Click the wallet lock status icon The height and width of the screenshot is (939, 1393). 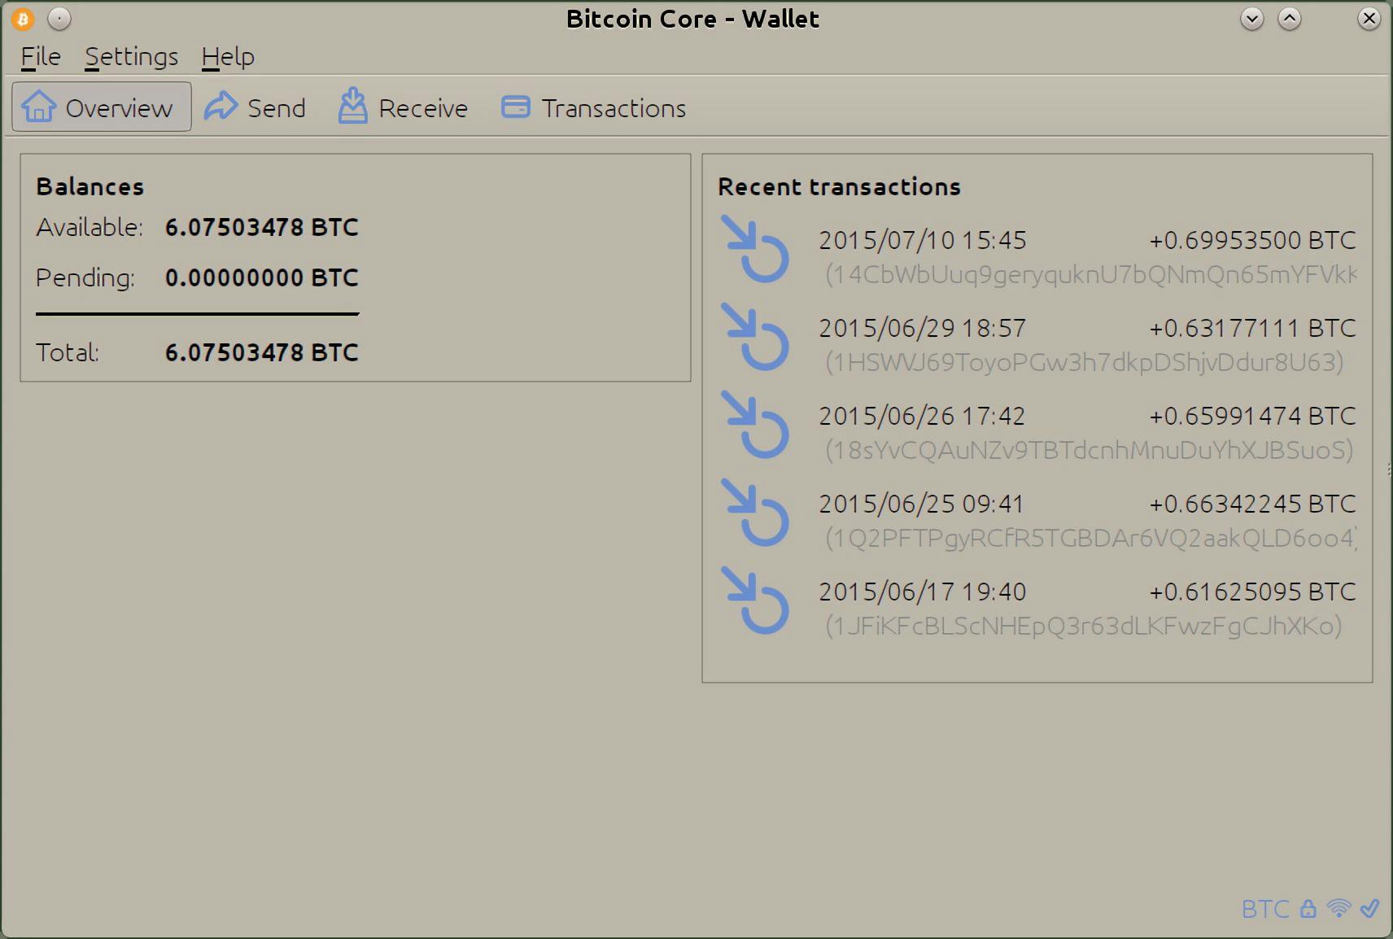1308,909
